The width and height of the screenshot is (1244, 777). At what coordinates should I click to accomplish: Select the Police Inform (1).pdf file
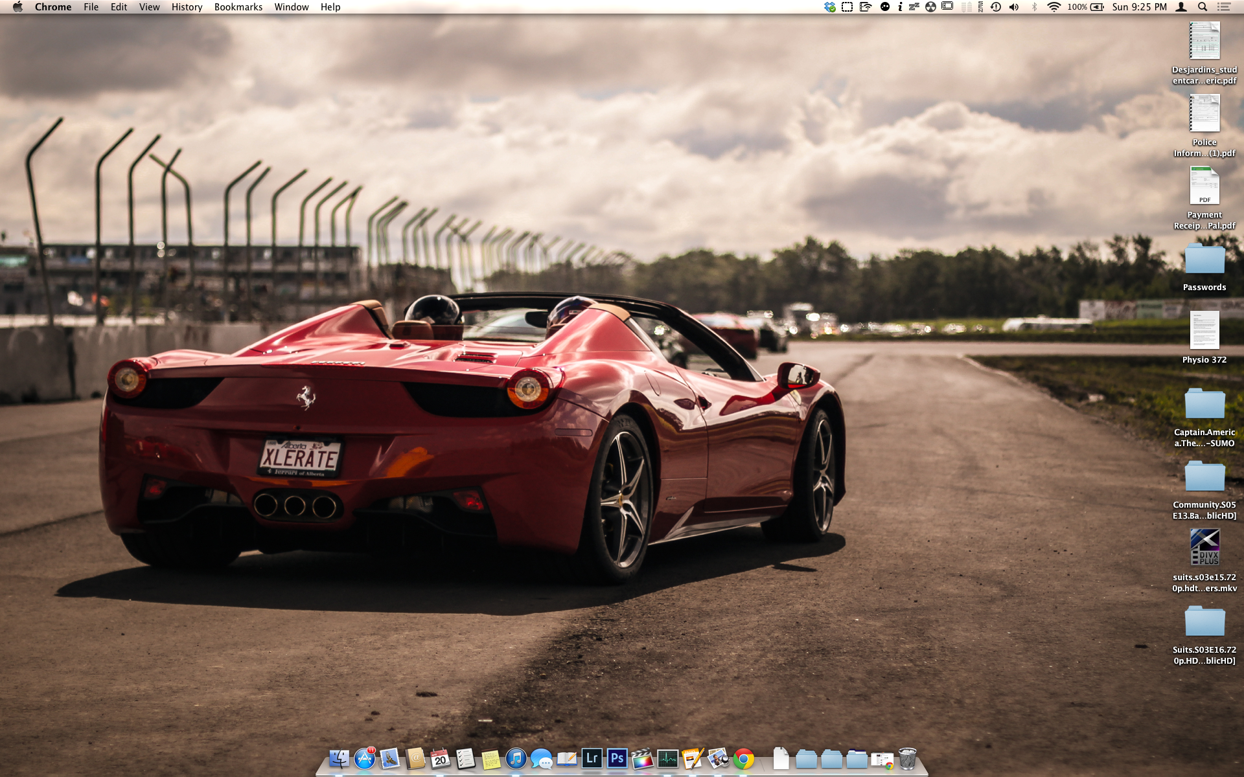pos(1204,126)
